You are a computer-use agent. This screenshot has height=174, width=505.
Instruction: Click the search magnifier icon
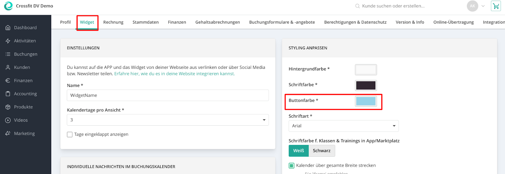(357, 6)
